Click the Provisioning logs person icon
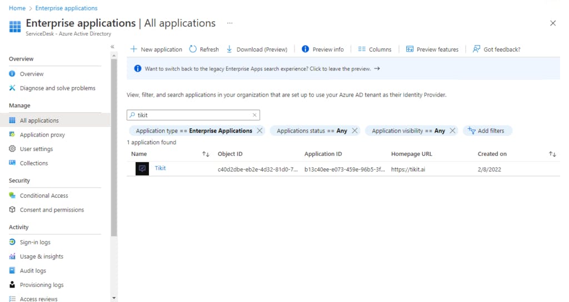Image resolution: width=569 pixels, height=302 pixels. [12, 285]
